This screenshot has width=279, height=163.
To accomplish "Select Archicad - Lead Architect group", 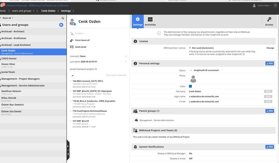I will click(33, 45).
